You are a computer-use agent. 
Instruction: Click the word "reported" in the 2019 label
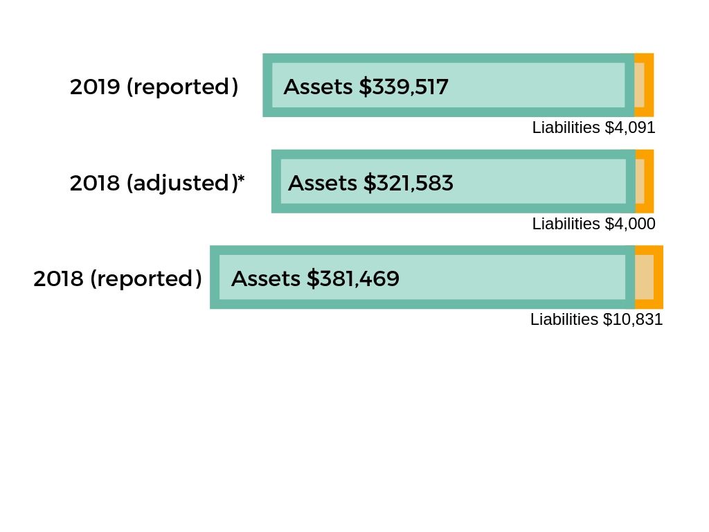click(183, 87)
